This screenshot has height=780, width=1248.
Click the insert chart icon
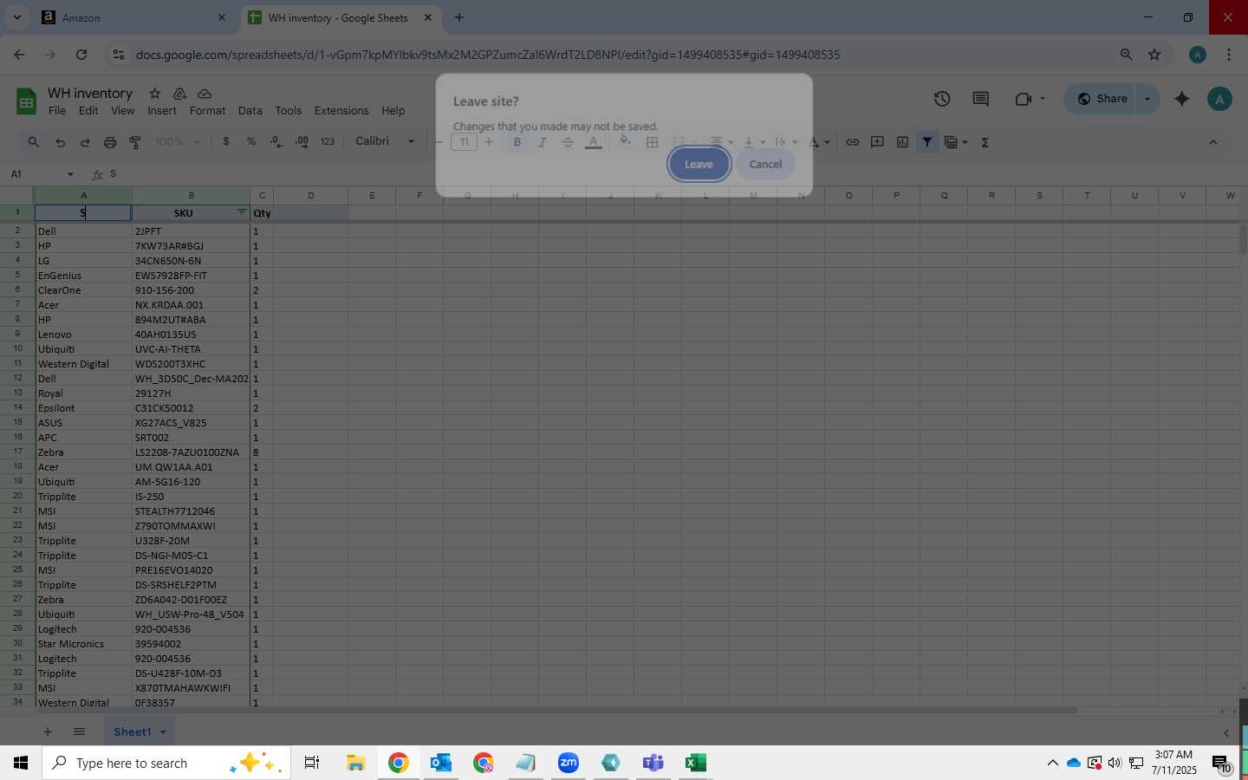click(x=902, y=142)
